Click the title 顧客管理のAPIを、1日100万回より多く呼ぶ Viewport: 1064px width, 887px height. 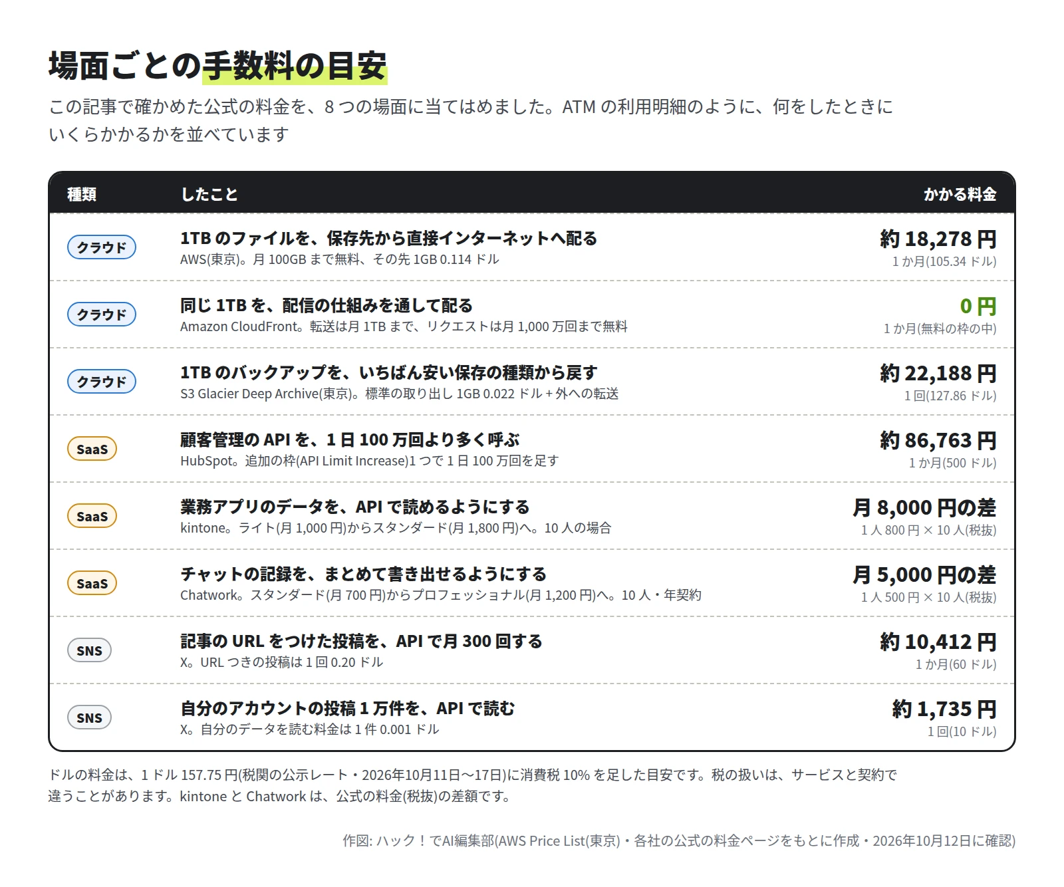(x=350, y=440)
